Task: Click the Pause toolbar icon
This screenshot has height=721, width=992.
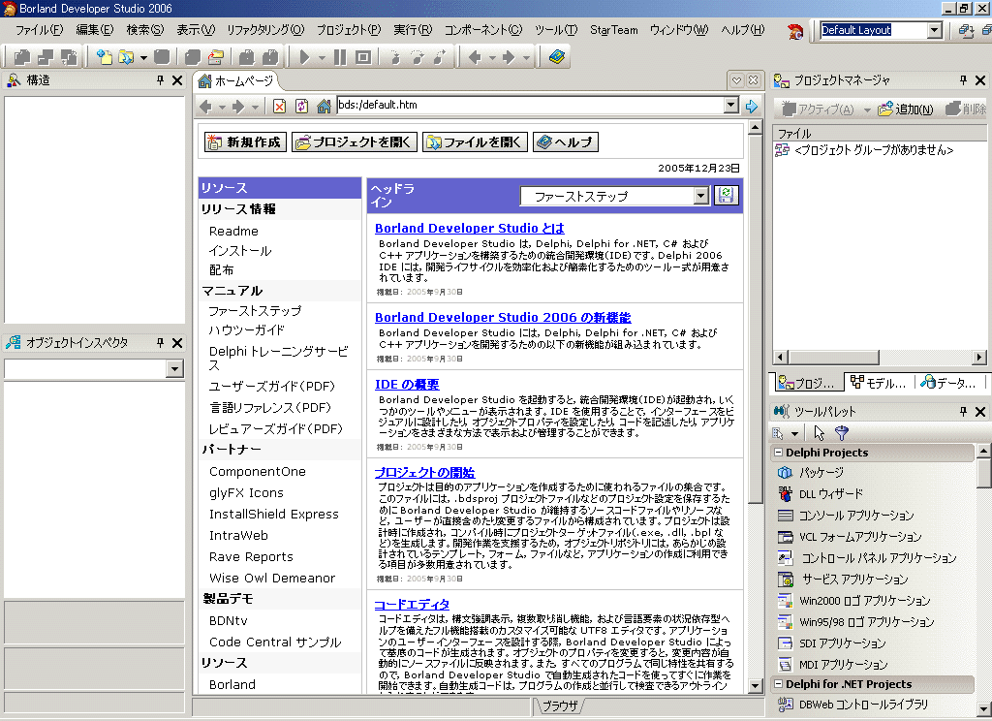Action: click(x=340, y=57)
